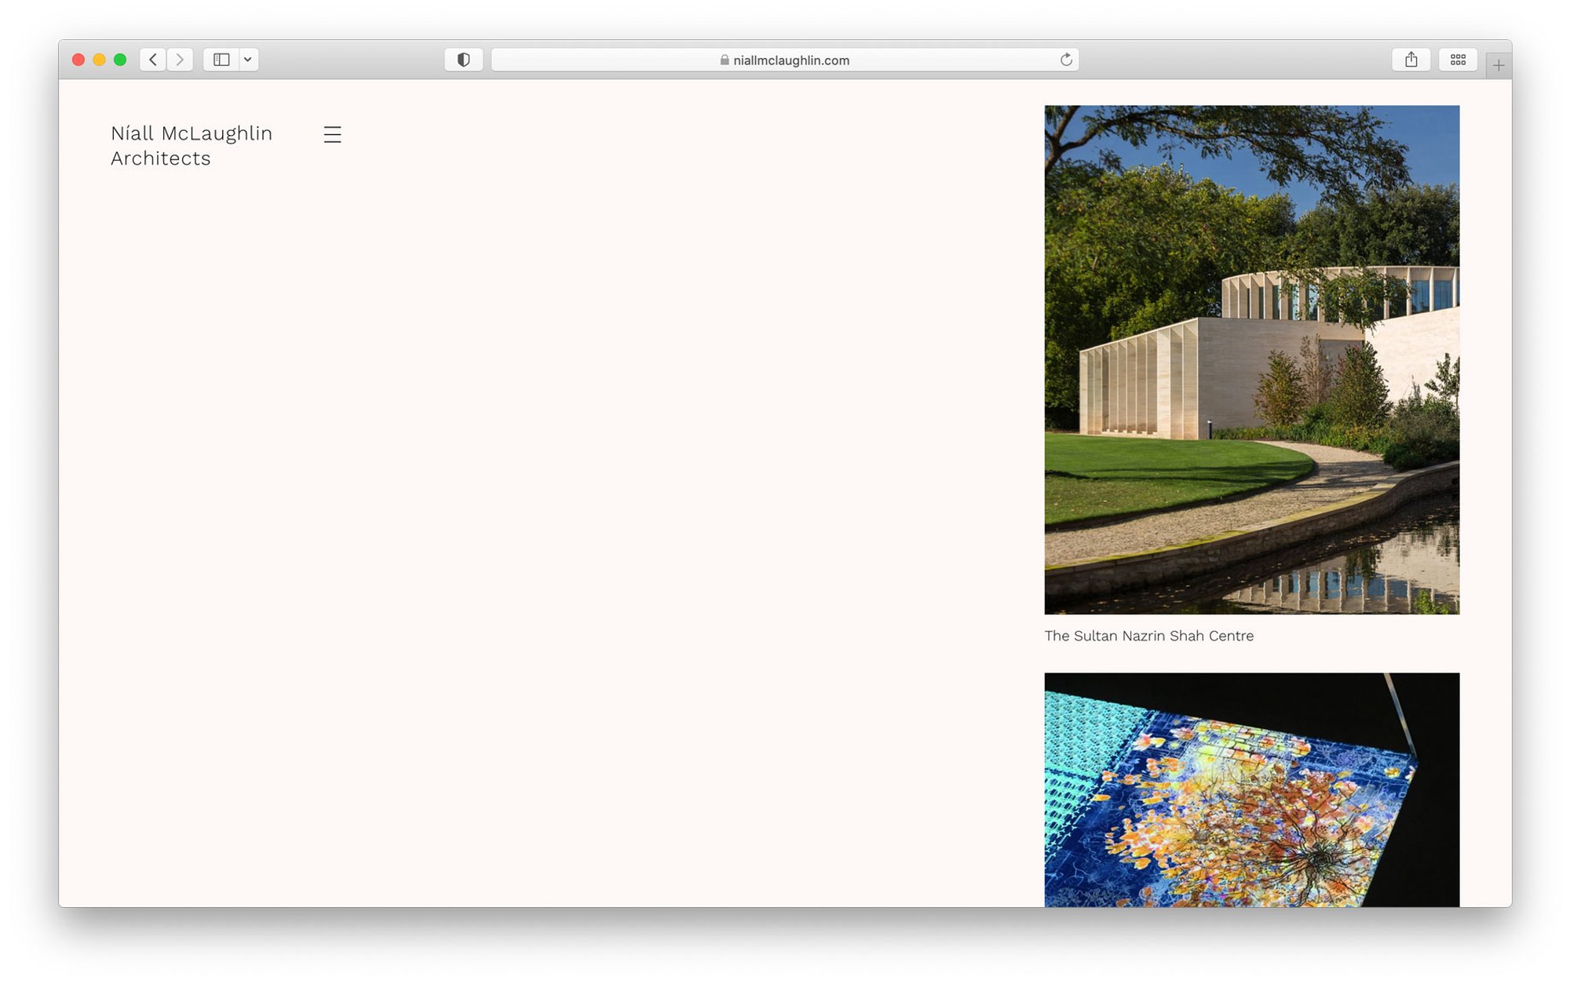Click the Share icon in toolbar
The width and height of the screenshot is (1570, 984).
(1411, 60)
